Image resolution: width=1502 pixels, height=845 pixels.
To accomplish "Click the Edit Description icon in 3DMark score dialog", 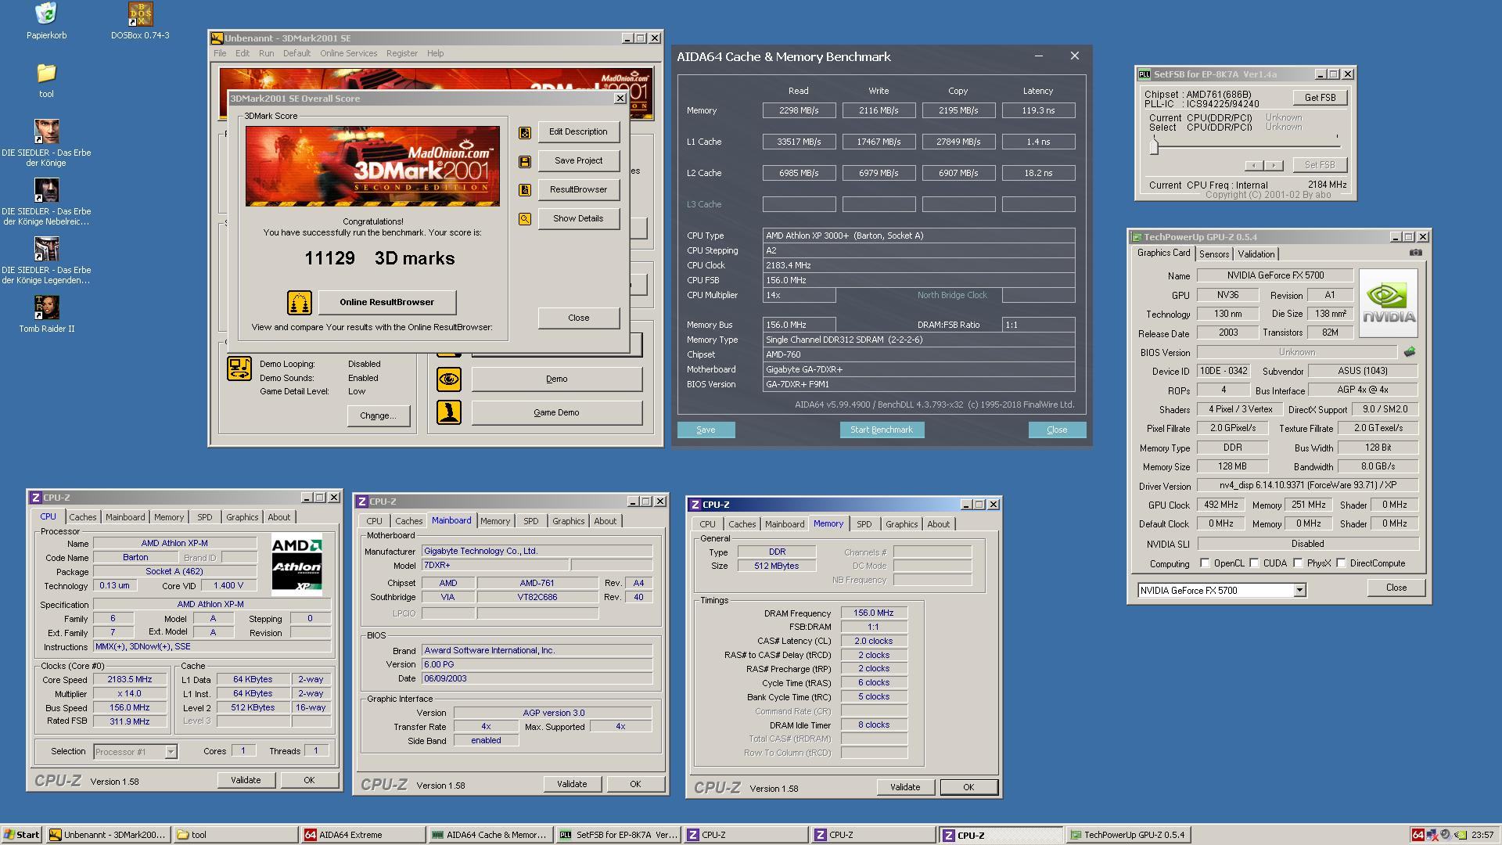I will 525,132.
